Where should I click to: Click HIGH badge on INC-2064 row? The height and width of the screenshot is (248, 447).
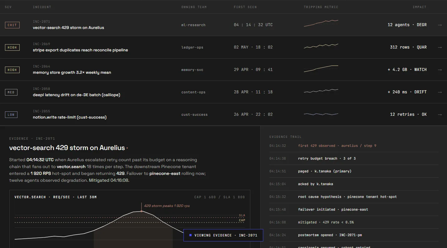[12, 70]
